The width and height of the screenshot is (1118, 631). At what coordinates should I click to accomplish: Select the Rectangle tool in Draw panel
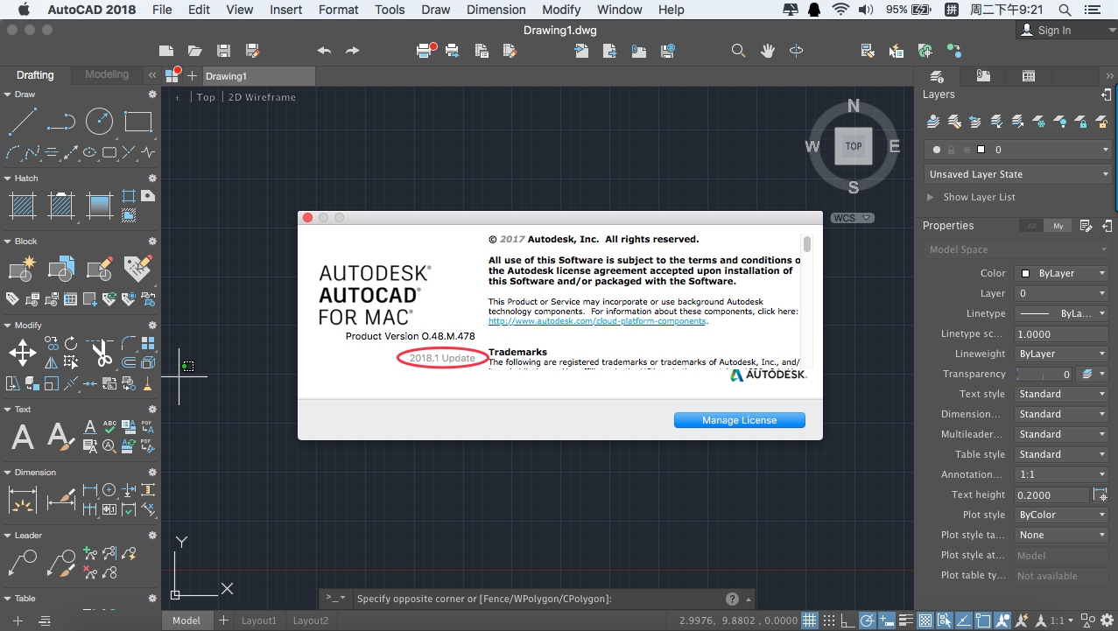coord(137,122)
